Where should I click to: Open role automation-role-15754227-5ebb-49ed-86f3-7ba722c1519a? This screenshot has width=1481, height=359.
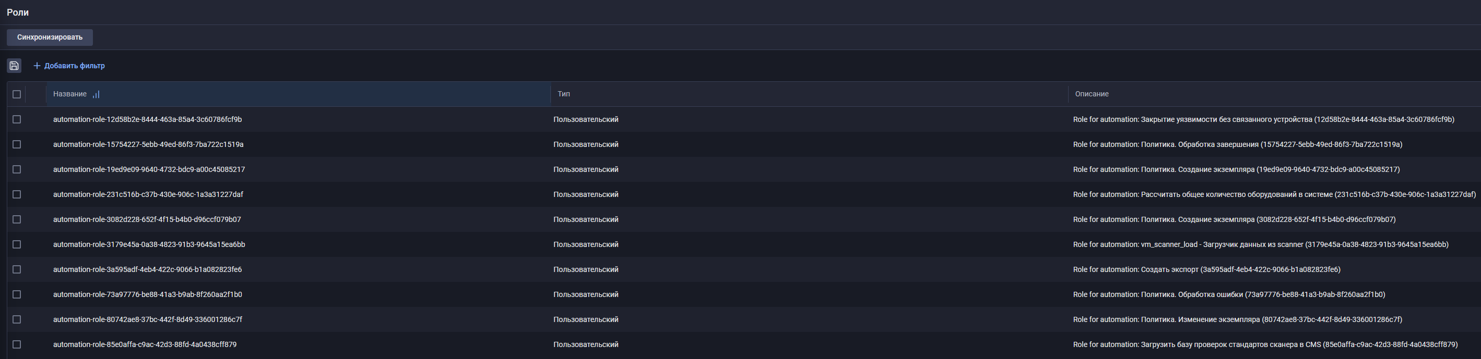coord(148,144)
